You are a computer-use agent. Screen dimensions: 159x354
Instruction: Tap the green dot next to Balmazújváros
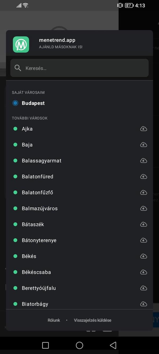15,208
